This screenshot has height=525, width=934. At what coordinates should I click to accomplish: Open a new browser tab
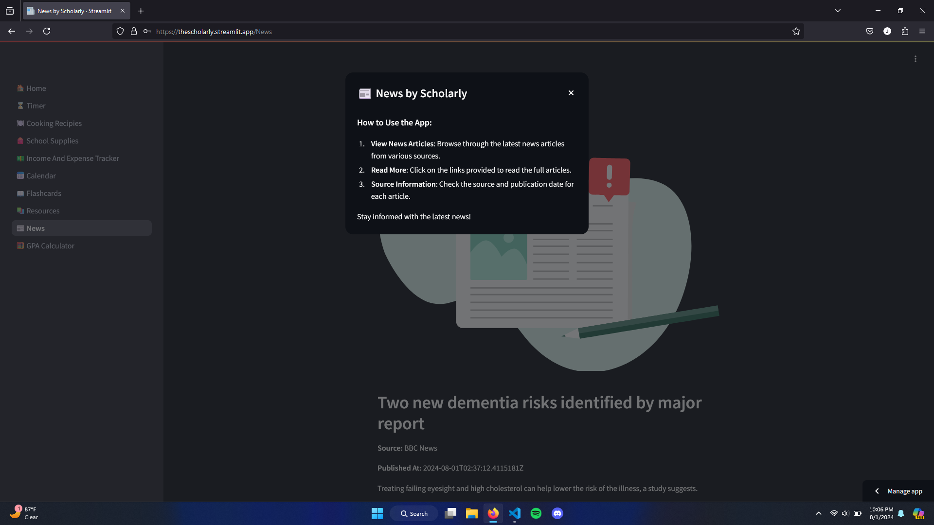[141, 11]
